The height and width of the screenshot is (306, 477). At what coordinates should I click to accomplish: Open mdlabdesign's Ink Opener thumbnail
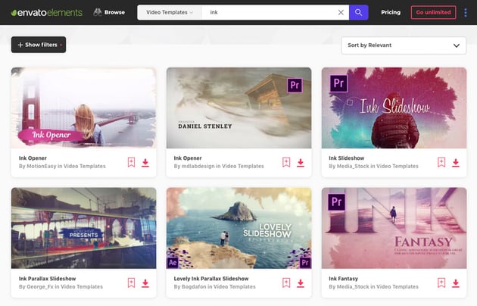(238, 108)
